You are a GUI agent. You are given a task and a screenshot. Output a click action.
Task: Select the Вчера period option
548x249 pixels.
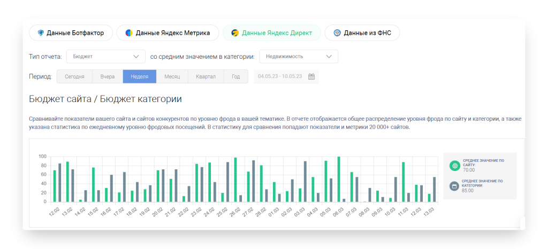coord(108,76)
